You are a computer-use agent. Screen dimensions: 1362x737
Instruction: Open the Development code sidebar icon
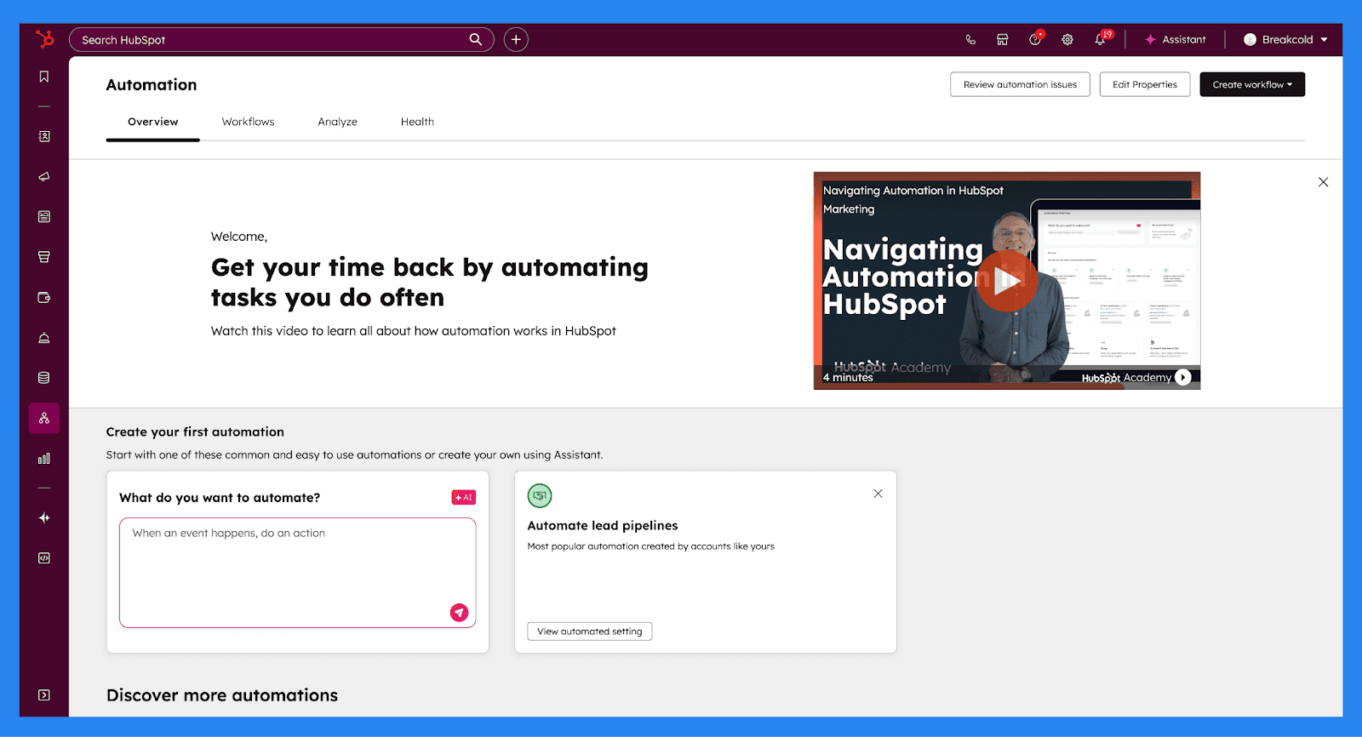(x=44, y=558)
